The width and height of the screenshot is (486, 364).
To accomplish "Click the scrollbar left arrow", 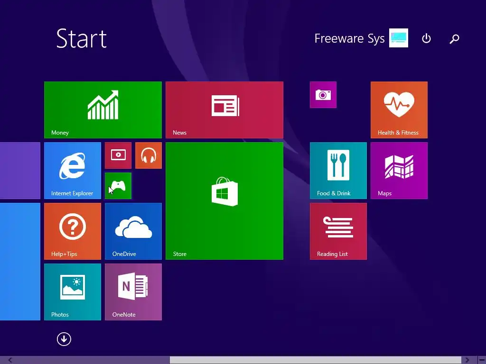I will tap(10, 360).
